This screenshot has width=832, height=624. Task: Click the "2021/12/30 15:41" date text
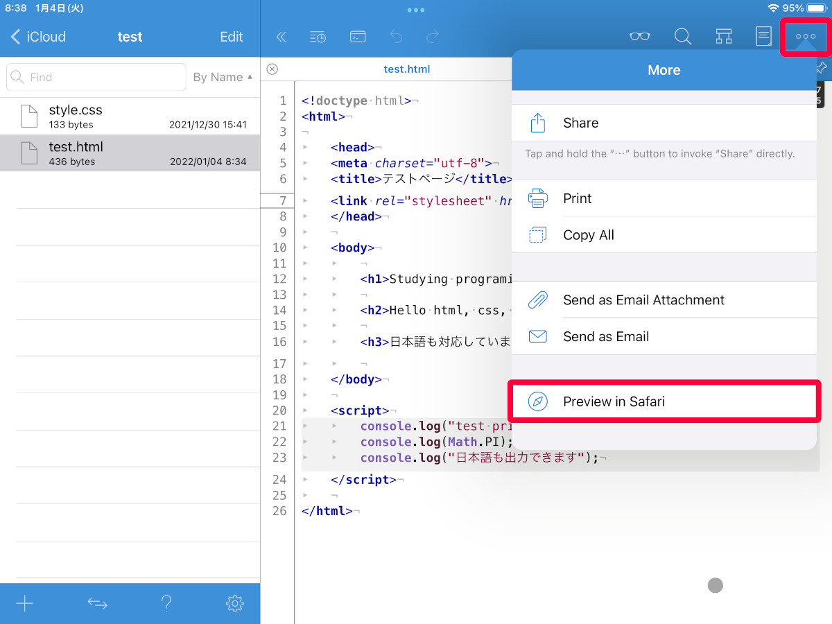tap(208, 125)
